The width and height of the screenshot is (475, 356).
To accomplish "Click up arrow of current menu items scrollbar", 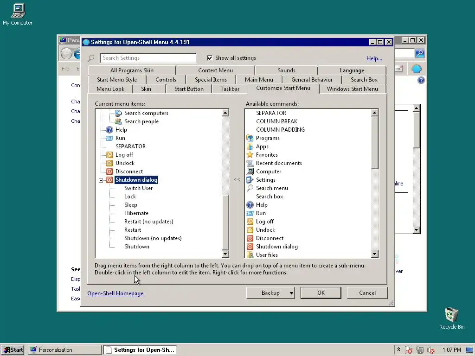I will pyautogui.click(x=225, y=113).
